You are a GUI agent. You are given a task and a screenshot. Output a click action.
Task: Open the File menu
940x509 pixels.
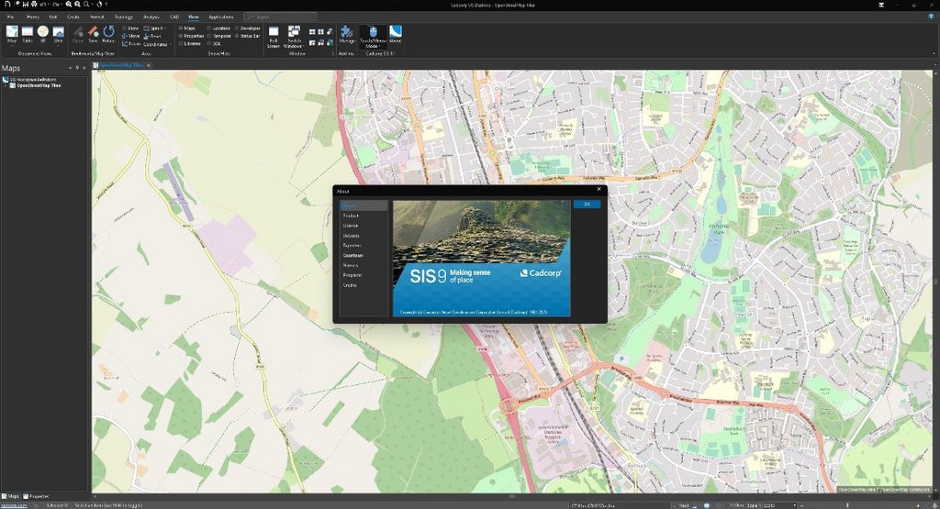point(10,17)
